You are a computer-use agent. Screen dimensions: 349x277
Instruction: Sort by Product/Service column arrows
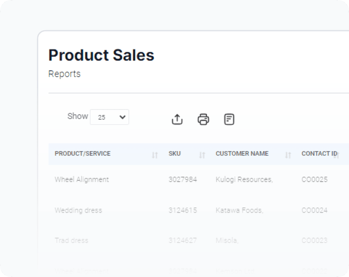tap(154, 155)
